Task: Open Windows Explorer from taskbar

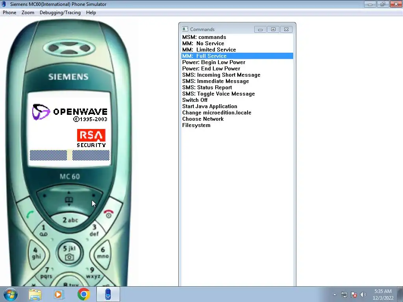Action: tap(35, 294)
